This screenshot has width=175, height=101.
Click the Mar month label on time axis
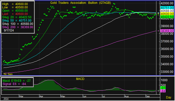point(21,96)
